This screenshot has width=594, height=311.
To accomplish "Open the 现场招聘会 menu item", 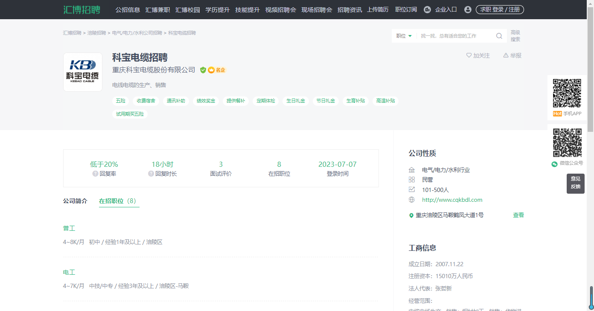I will point(317,9).
